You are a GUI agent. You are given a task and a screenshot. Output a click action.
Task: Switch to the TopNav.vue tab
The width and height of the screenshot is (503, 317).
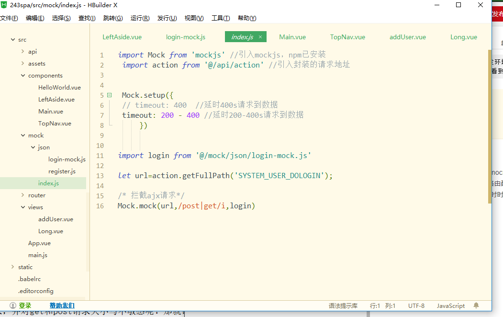pos(347,37)
